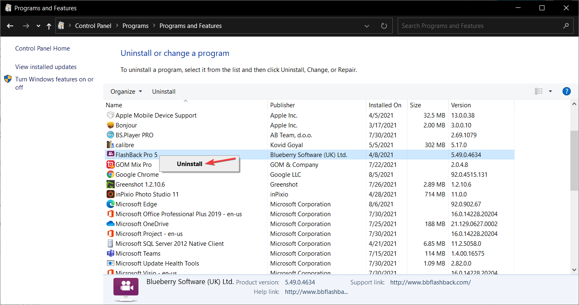Go up one level with up arrow

pos(49,26)
